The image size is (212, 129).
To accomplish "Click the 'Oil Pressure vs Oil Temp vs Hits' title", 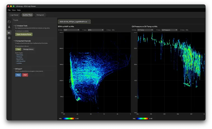I will tap(144, 27).
